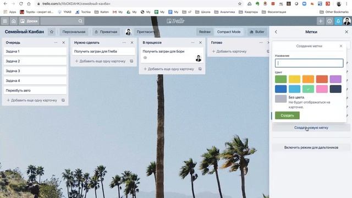Select the checked lime label color
Image resolution: width=352 pixels, height=198 pixels.
pyautogui.click(x=308, y=89)
